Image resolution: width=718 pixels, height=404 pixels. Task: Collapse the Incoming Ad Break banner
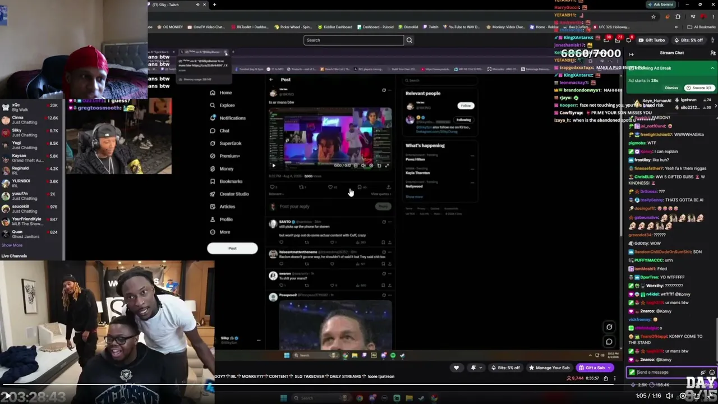[712, 68]
